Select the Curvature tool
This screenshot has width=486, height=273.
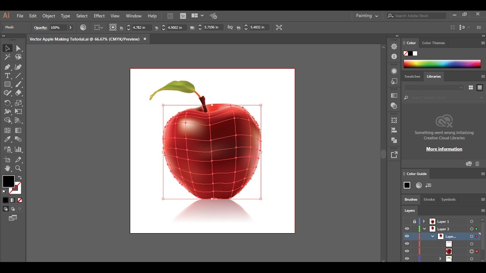pyautogui.click(x=19, y=67)
